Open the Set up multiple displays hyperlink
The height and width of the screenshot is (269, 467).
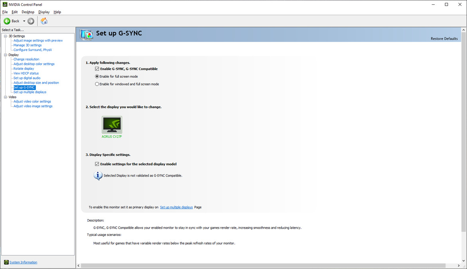176,207
